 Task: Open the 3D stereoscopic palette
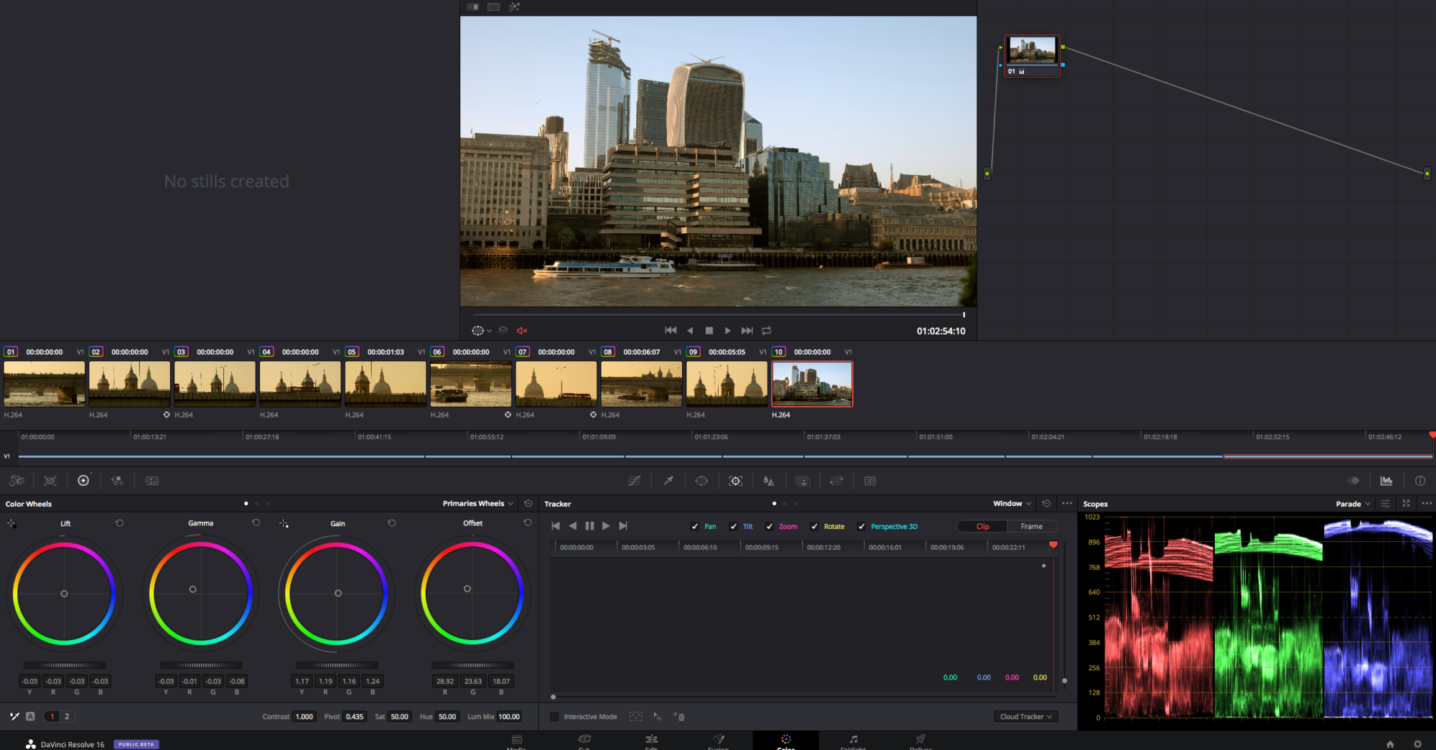tap(870, 481)
